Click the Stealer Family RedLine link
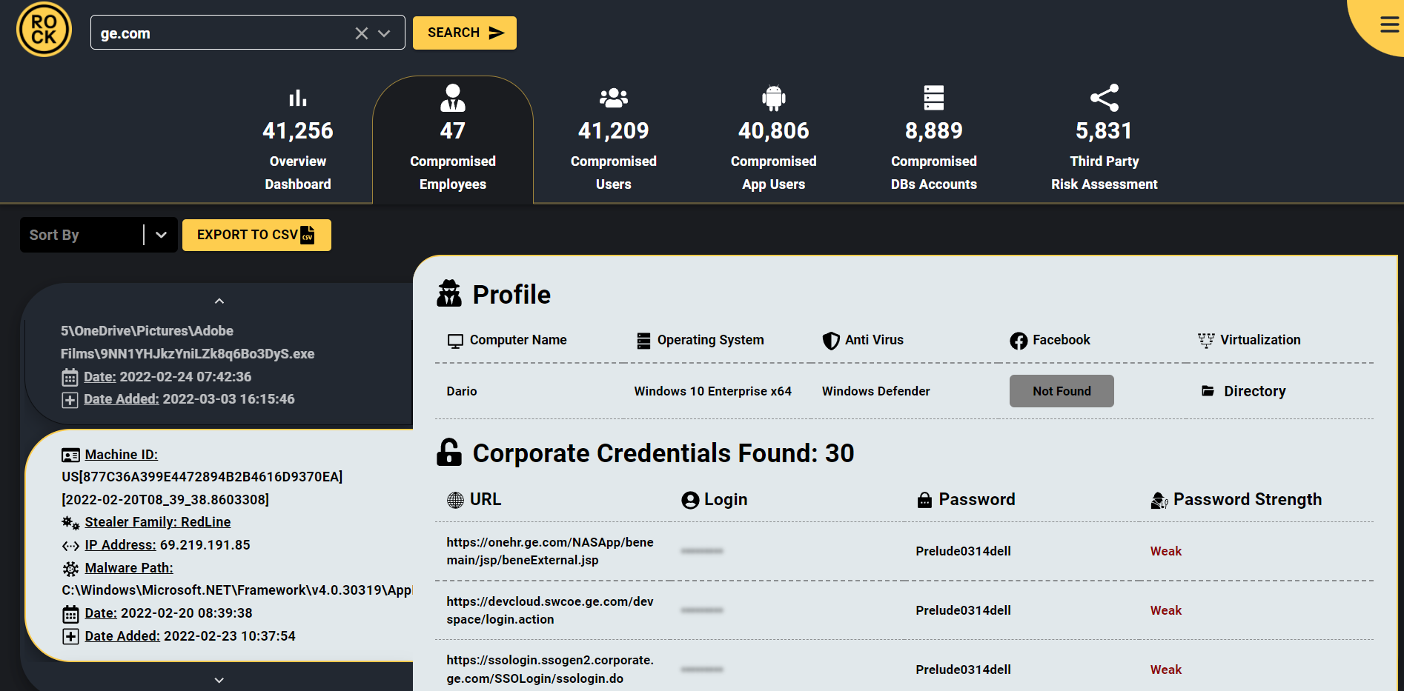The width and height of the screenshot is (1404, 691). coord(157,522)
